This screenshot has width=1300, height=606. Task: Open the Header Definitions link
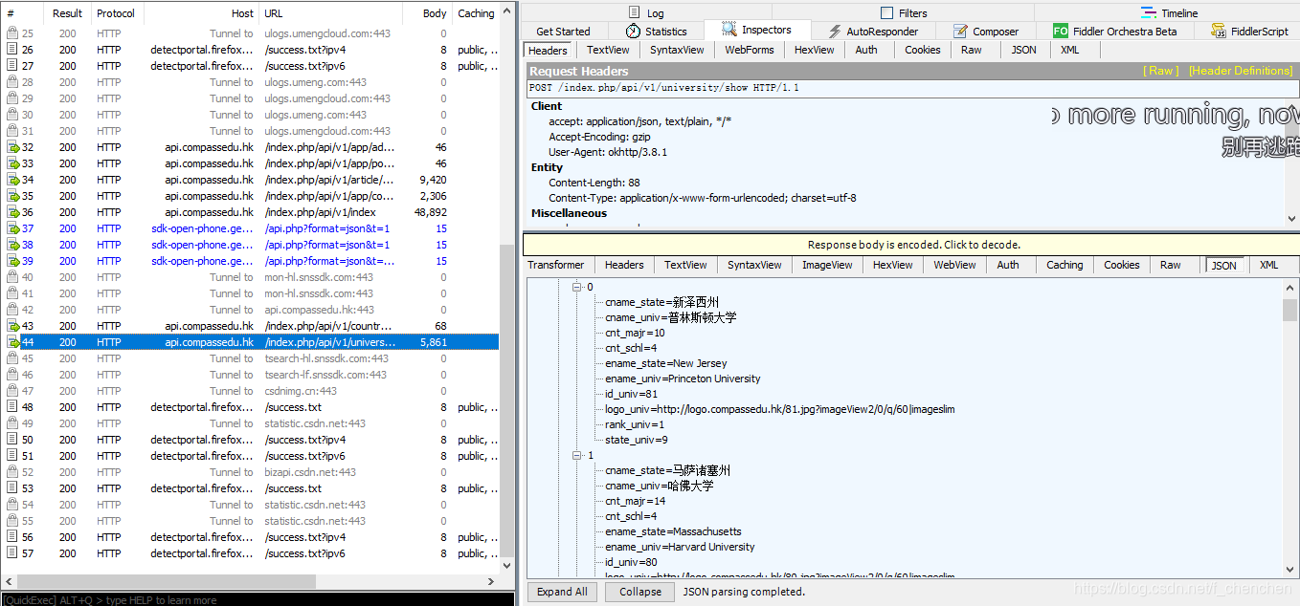tap(1241, 71)
